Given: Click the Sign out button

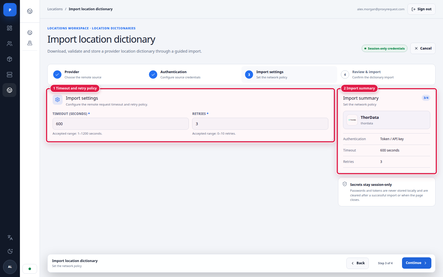Looking at the screenshot, I should click(x=421, y=9).
